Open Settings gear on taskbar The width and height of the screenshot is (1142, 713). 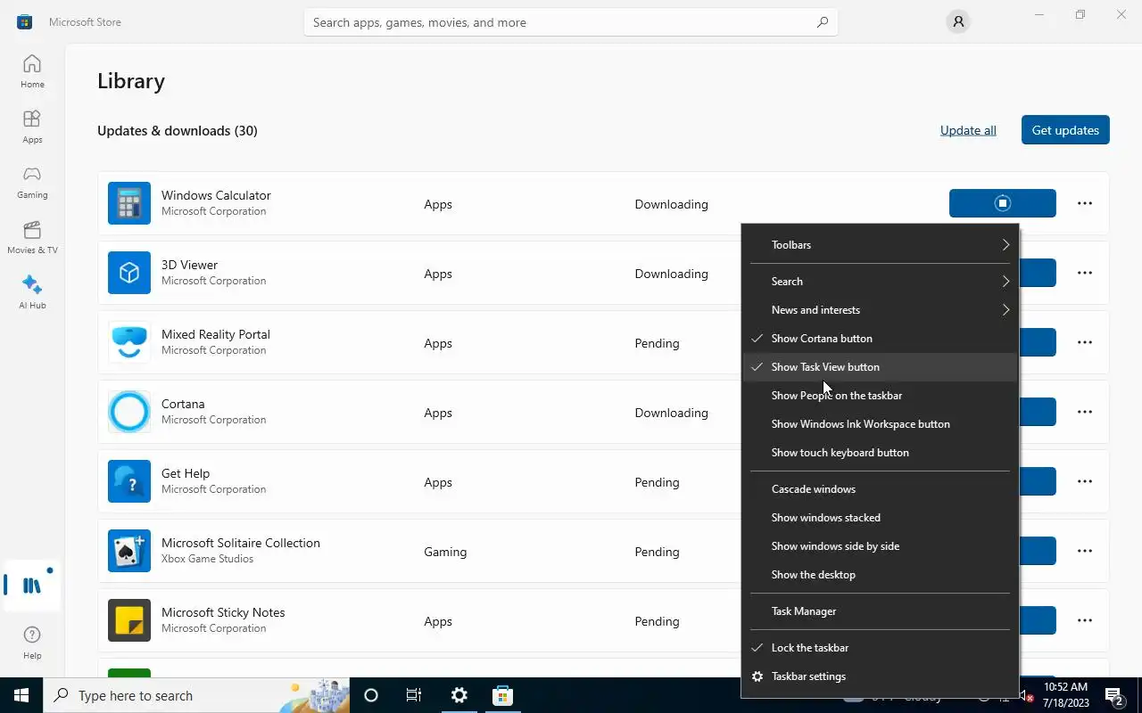[459, 695]
